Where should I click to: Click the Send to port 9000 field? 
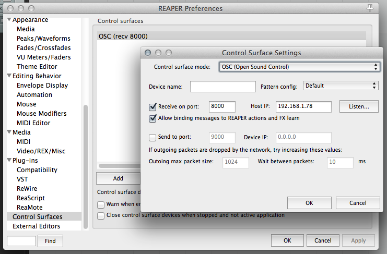(x=222, y=138)
